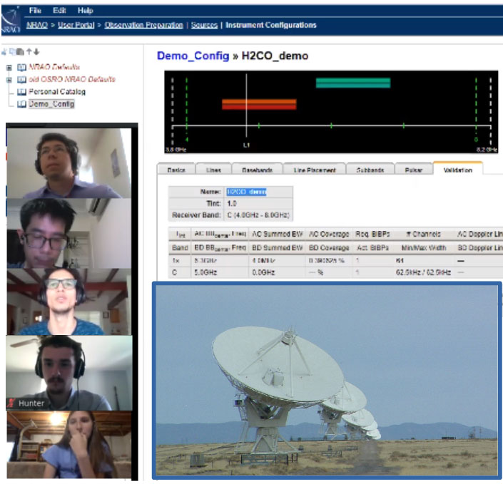Expand the old OSRO NRAO Defaults node
The width and height of the screenshot is (503, 484).
(9, 80)
